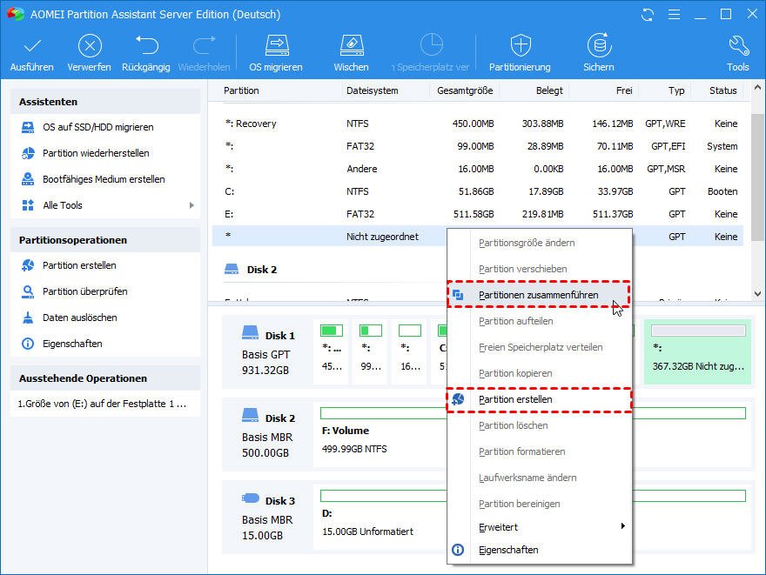Sort by the Belegt column header

(549, 90)
